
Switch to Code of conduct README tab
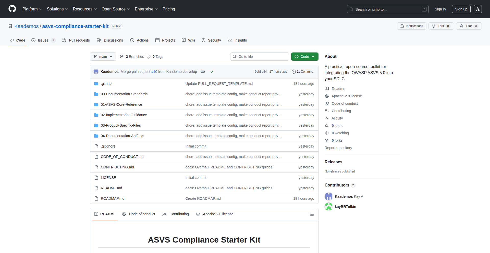139,214
